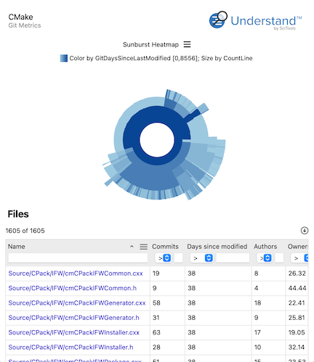Open cmCPackIFWGenerator.h file link
The height and width of the screenshot is (362, 314).
(x=73, y=318)
